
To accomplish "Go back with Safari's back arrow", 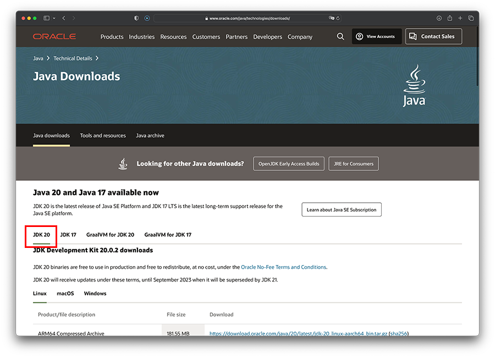I will 64,18.
